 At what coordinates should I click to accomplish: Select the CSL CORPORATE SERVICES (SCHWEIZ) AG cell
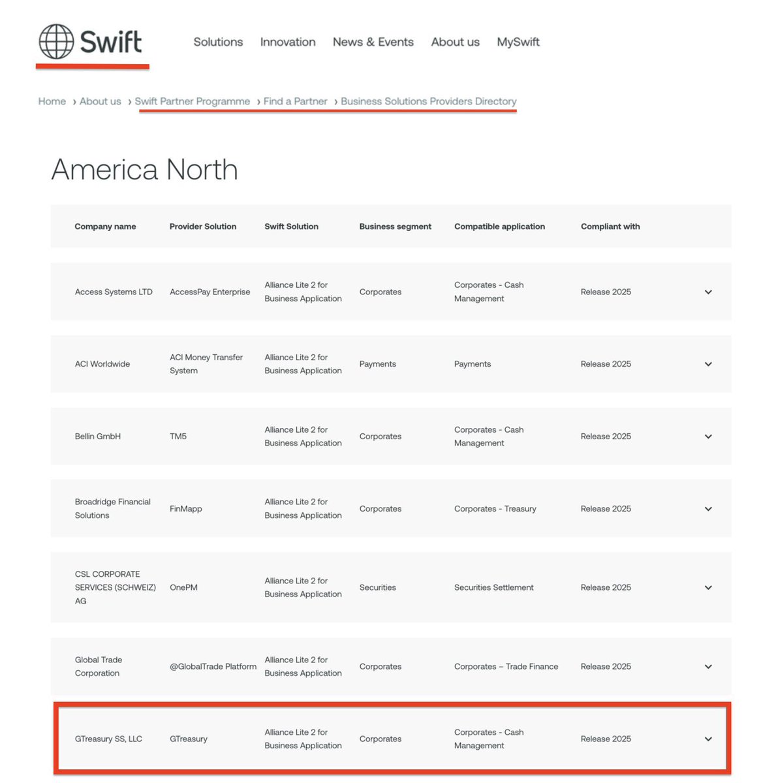[116, 587]
